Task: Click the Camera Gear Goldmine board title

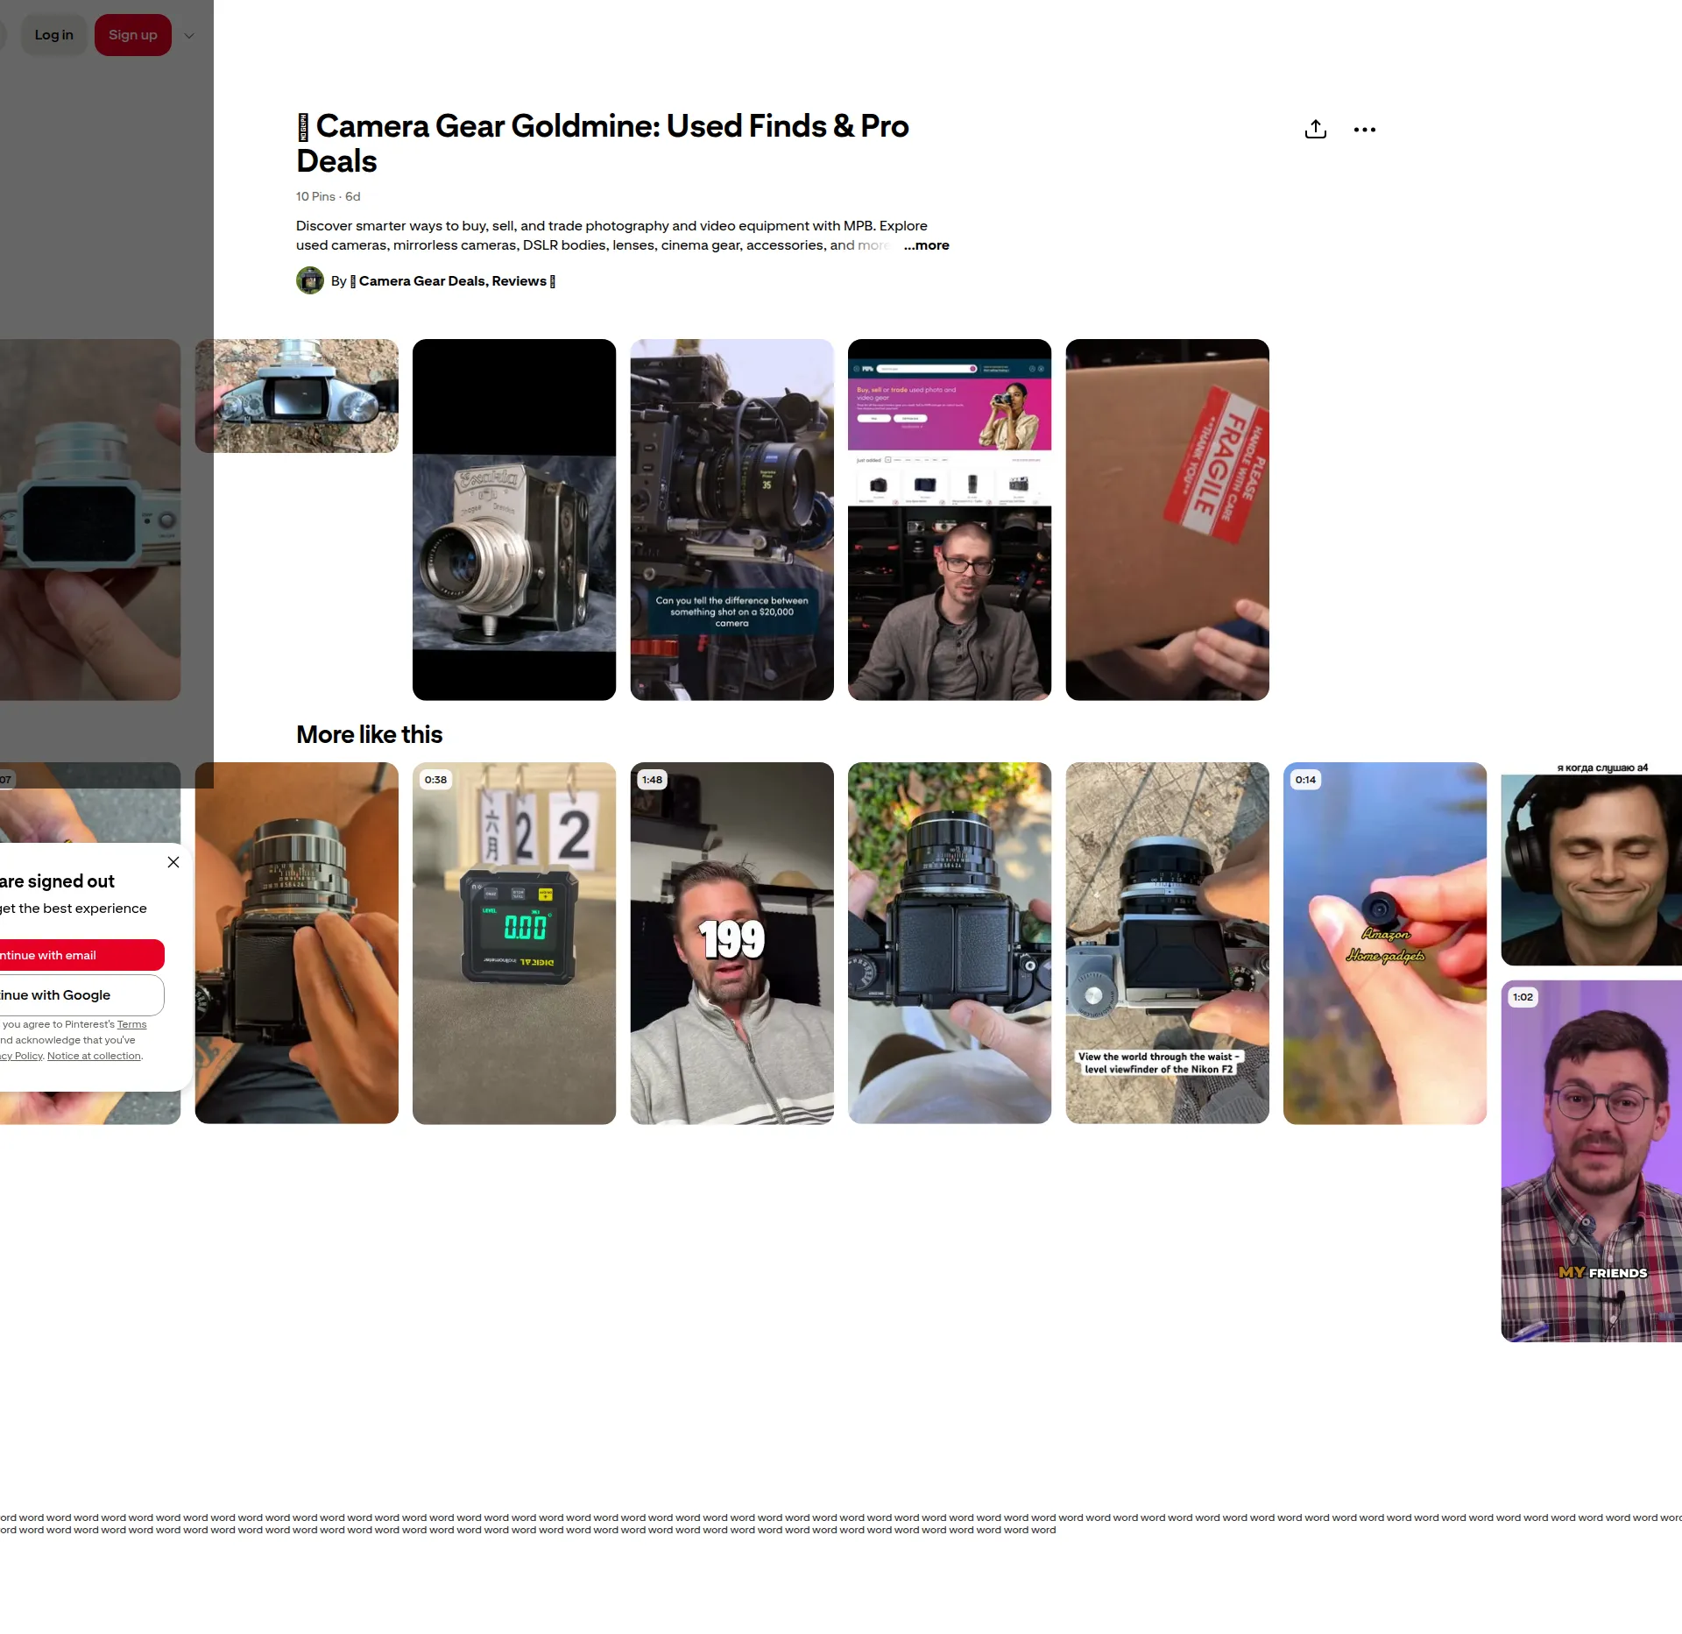Action: point(603,144)
